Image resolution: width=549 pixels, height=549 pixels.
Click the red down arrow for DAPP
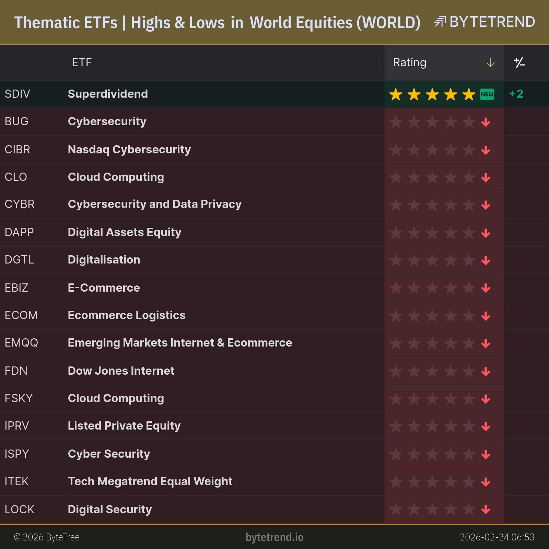(x=486, y=233)
